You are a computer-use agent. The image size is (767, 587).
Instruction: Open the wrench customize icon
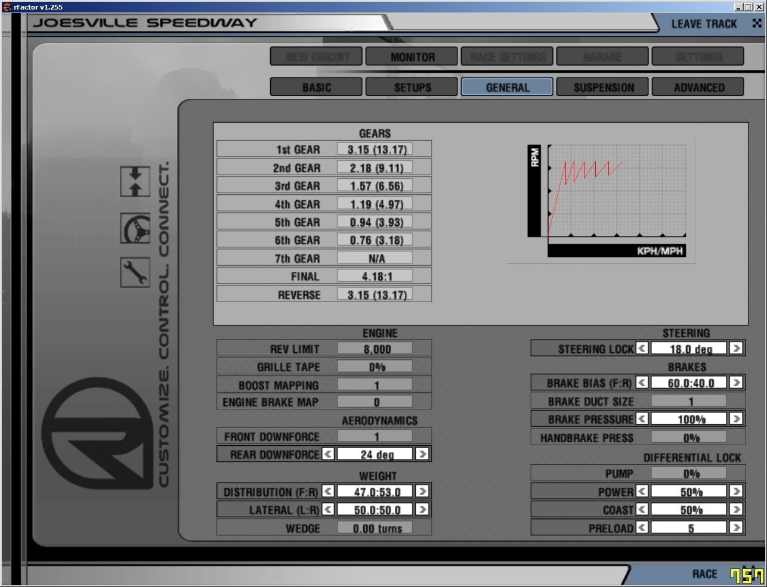click(135, 272)
